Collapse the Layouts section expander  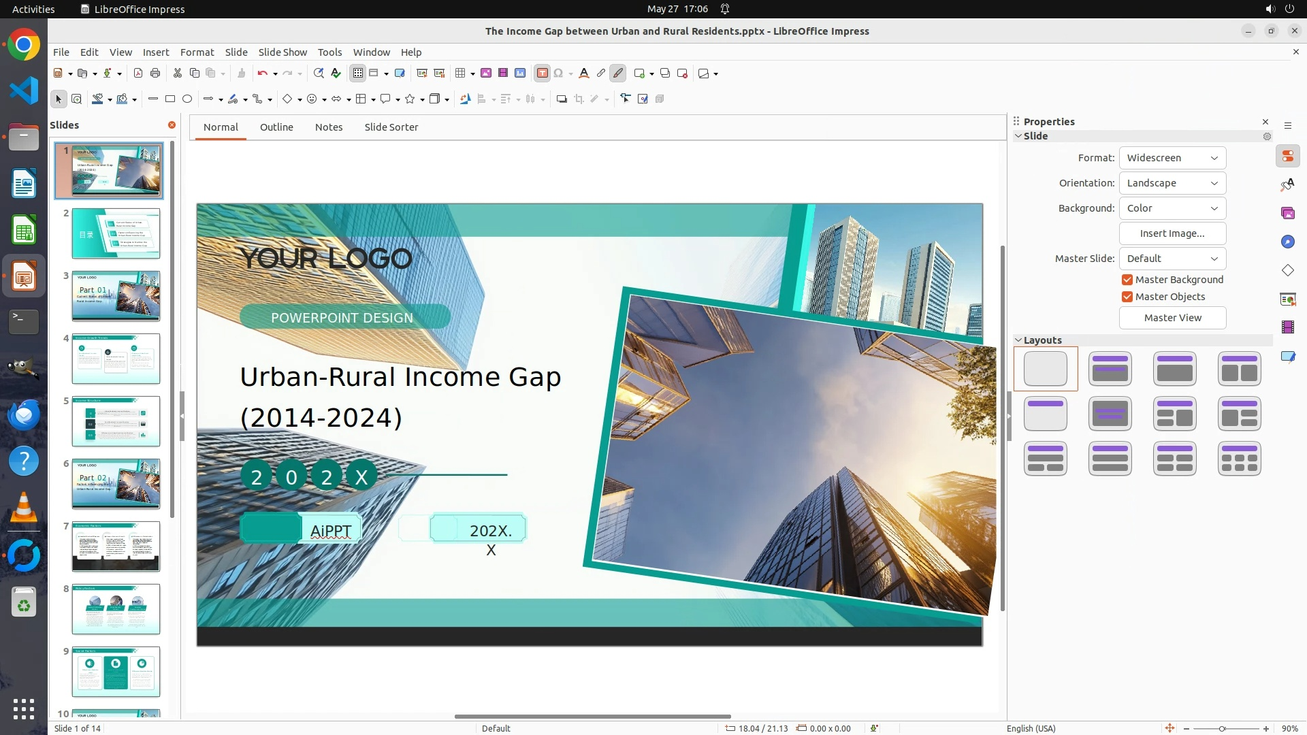tap(1018, 340)
